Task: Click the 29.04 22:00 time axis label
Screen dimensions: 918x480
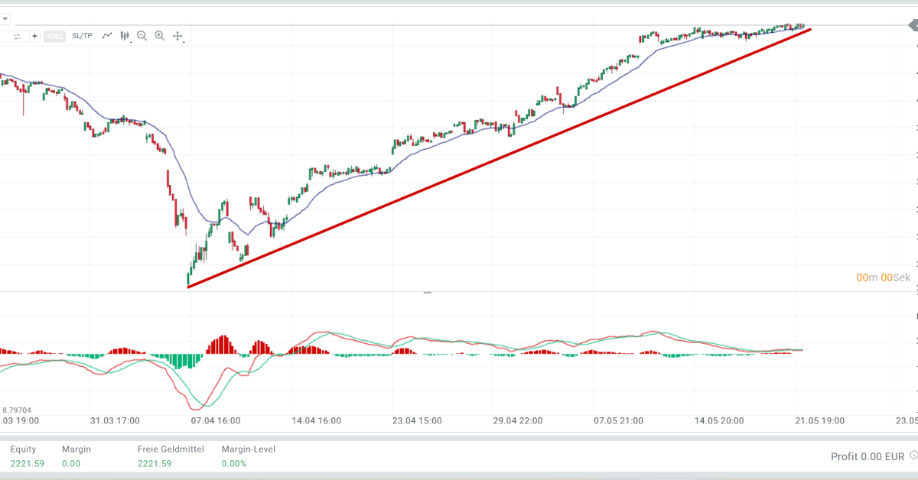Action: (518, 420)
